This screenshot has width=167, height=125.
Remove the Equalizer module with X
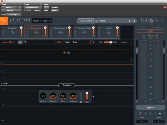pos(3,35)
